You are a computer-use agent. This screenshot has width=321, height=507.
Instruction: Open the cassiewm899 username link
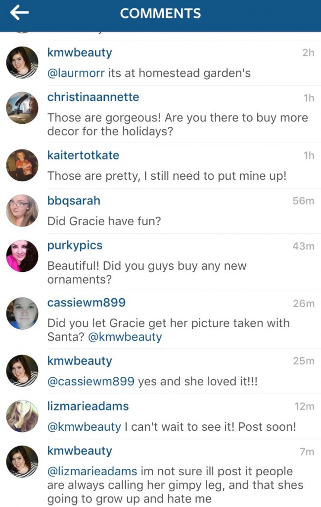coord(87,303)
